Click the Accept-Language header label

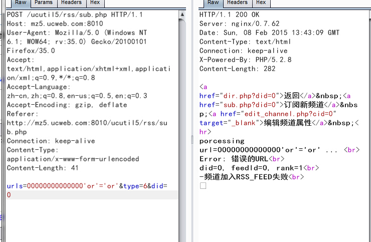39,87
